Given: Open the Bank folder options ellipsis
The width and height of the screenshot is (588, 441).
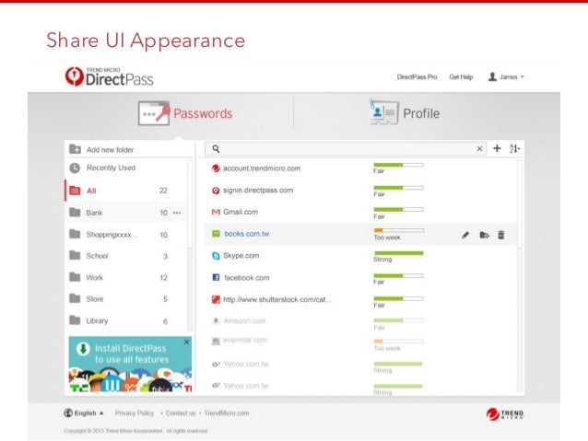Looking at the screenshot, I should pyautogui.click(x=177, y=213).
